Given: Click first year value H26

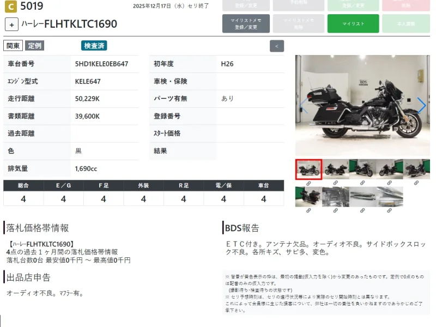Looking at the screenshot, I should [x=227, y=64].
